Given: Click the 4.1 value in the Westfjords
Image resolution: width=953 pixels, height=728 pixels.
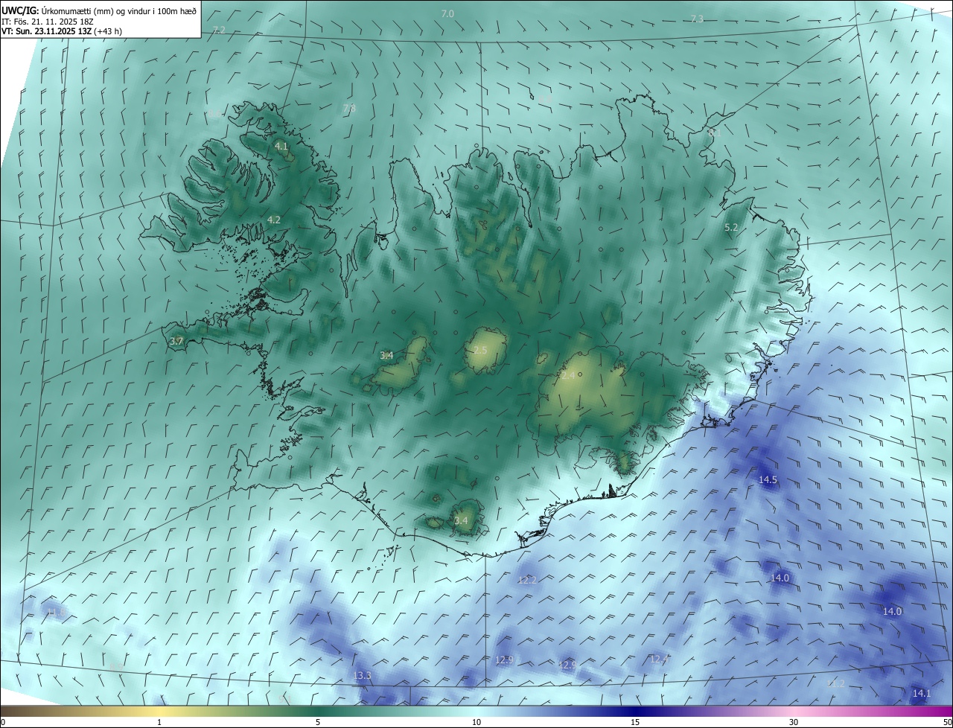Looking at the screenshot, I should pos(281,147).
